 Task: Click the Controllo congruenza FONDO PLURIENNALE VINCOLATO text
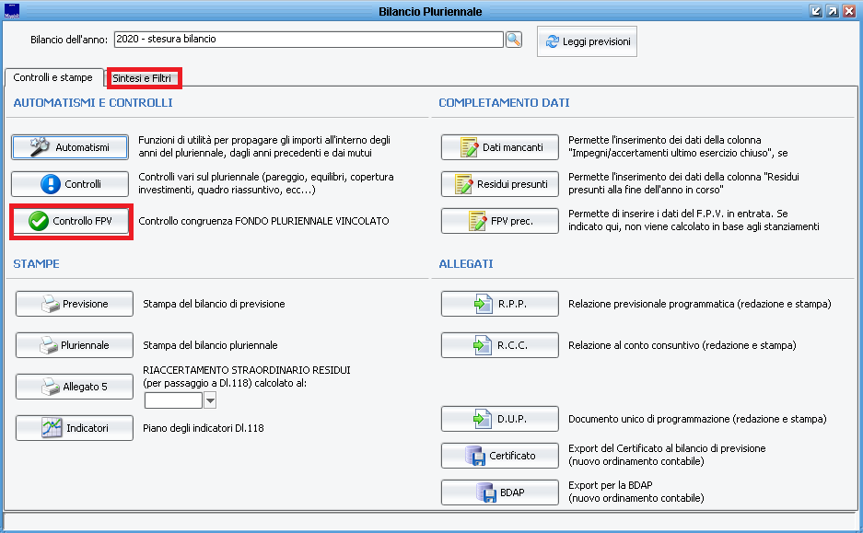263,221
